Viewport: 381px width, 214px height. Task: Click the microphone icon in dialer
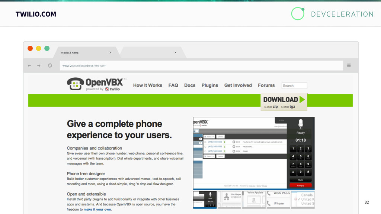click(301, 124)
